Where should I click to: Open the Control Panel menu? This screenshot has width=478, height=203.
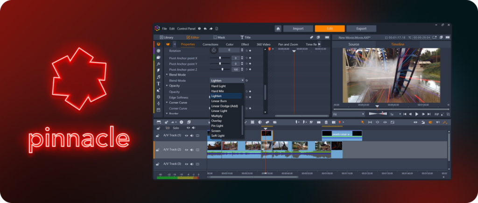(187, 28)
